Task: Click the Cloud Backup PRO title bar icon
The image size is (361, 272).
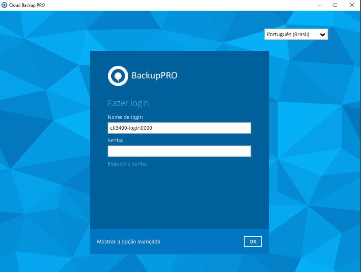Action: click(5, 5)
